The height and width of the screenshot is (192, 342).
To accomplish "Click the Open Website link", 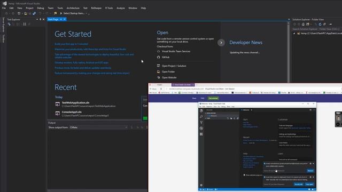I will (169, 77).
